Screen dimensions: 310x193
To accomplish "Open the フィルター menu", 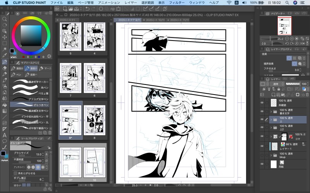I will click(x=177, y=3).
